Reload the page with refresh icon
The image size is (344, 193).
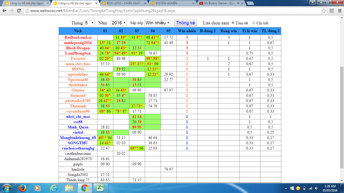coord(19,11)
